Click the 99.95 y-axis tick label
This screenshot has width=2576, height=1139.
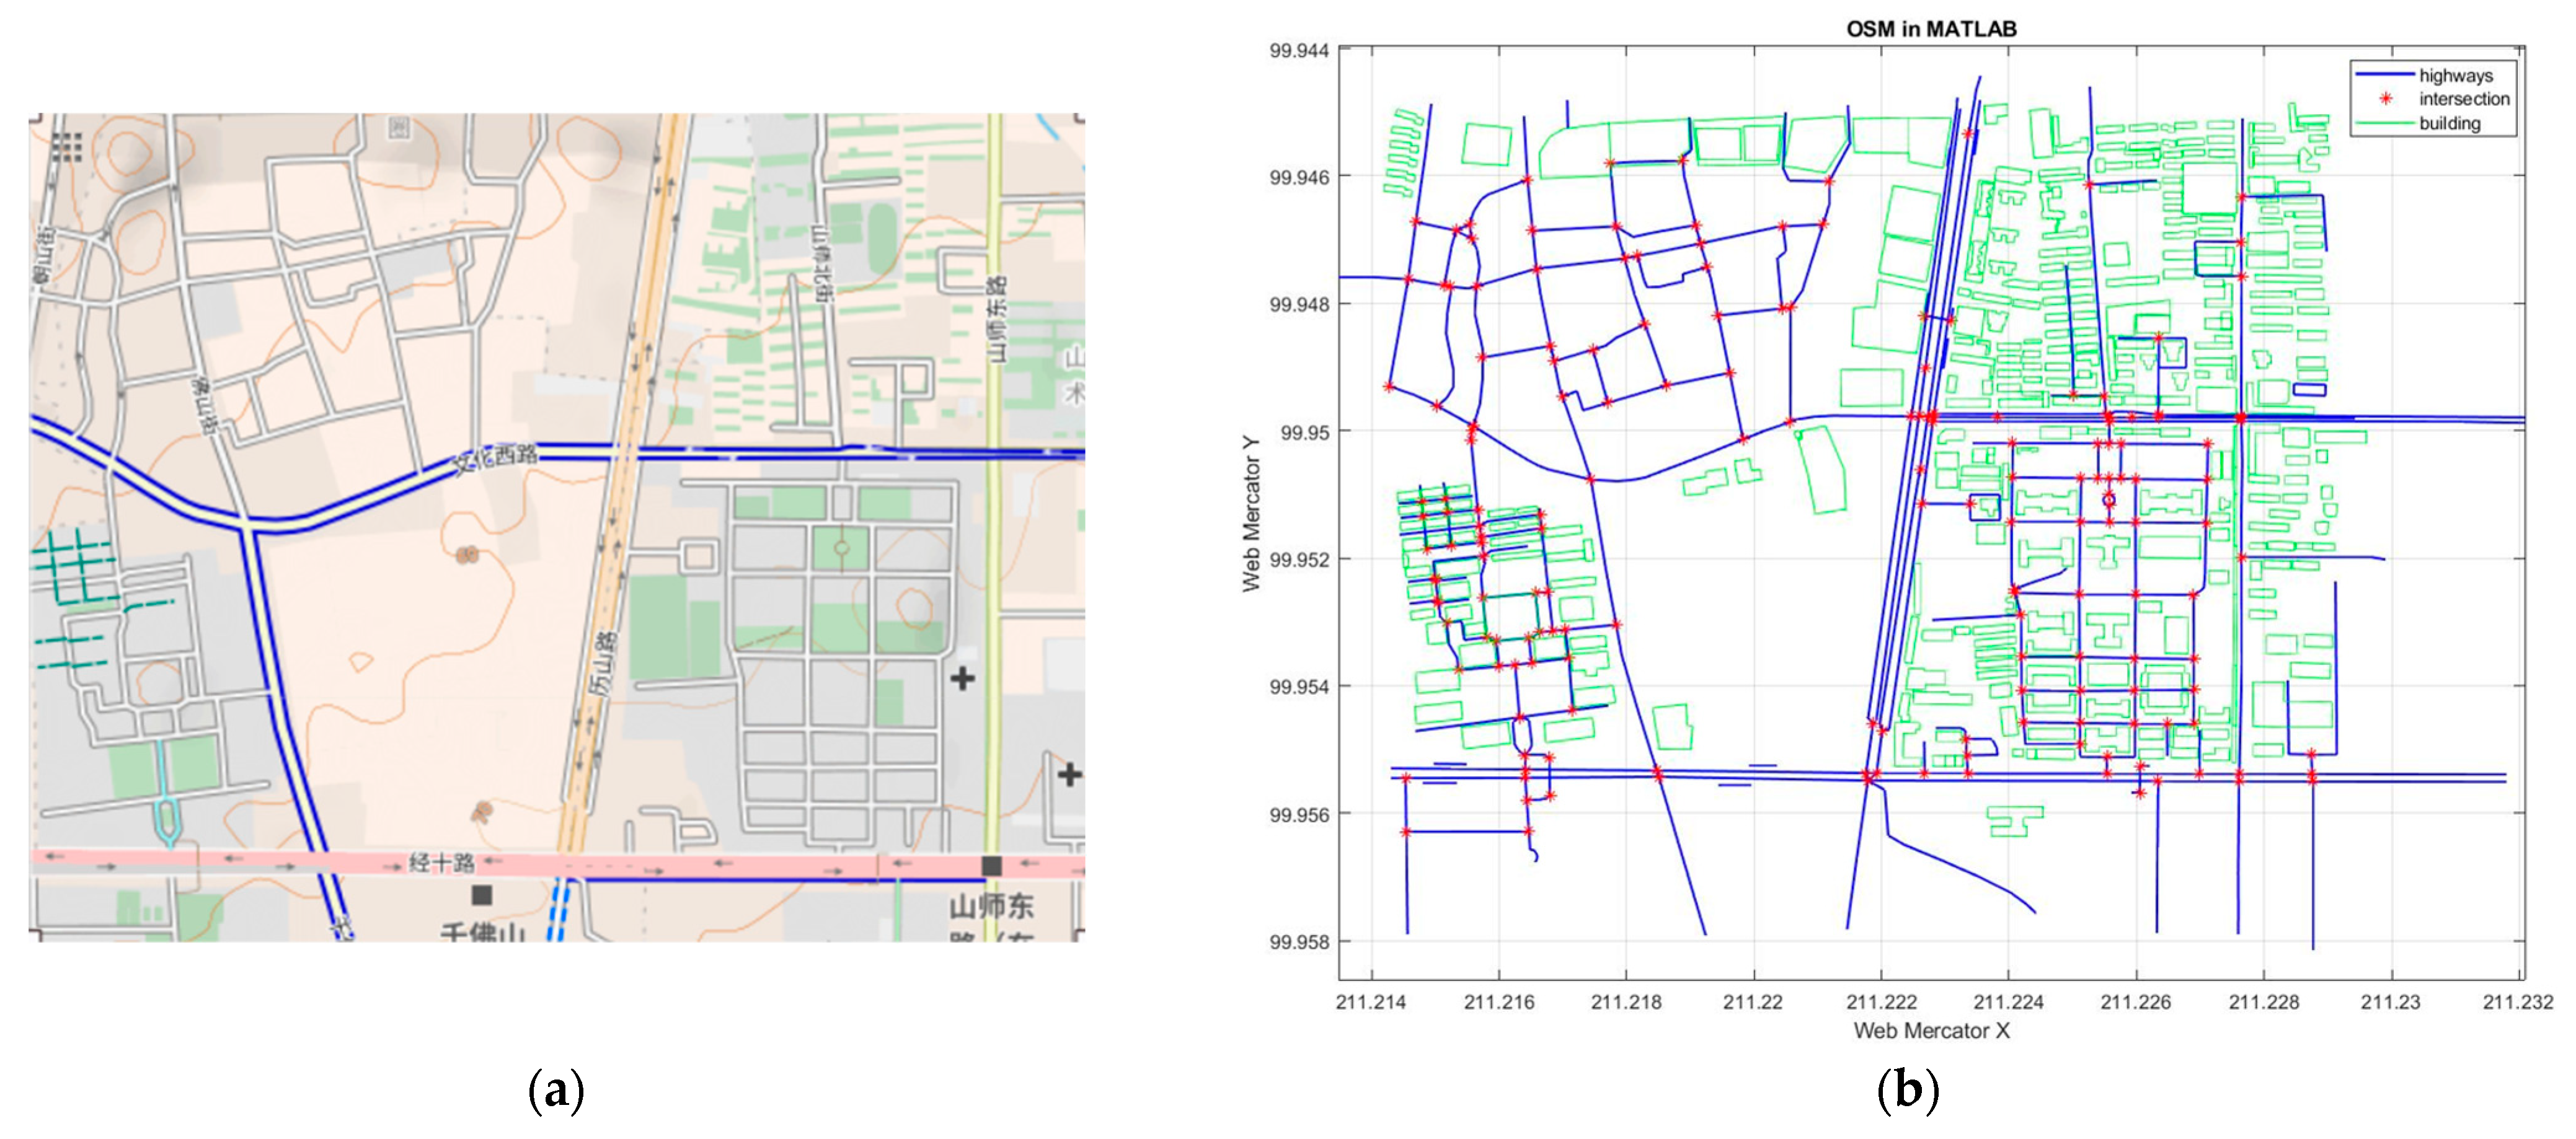click(1305, 433)
